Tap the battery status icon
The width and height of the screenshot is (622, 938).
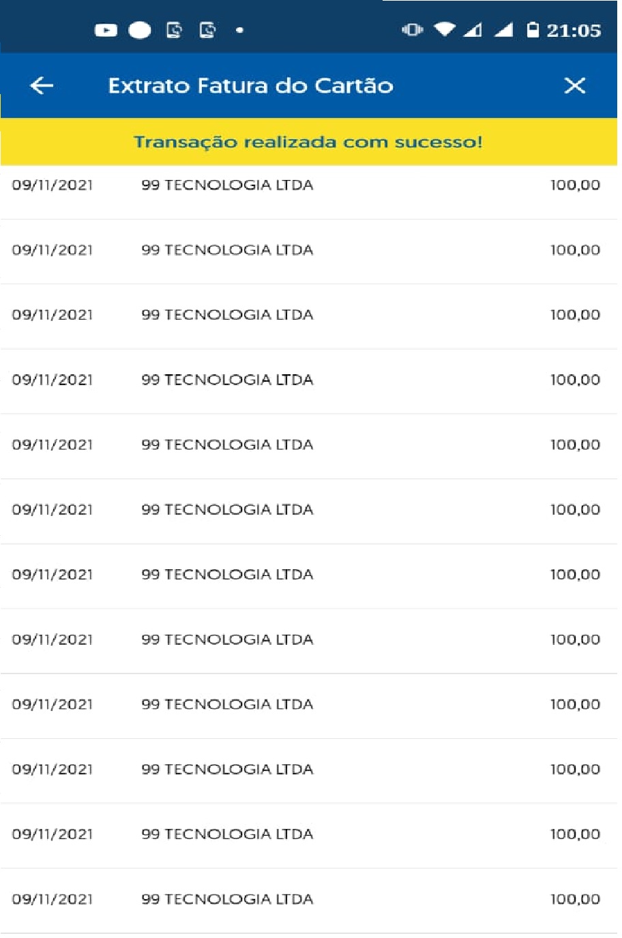pos(533,30)
